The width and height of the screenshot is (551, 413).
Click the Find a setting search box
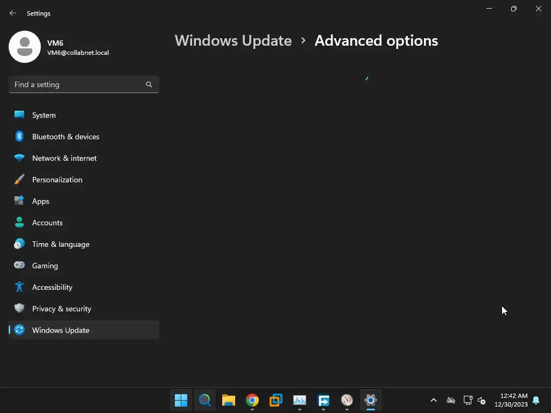pos(83,84)
